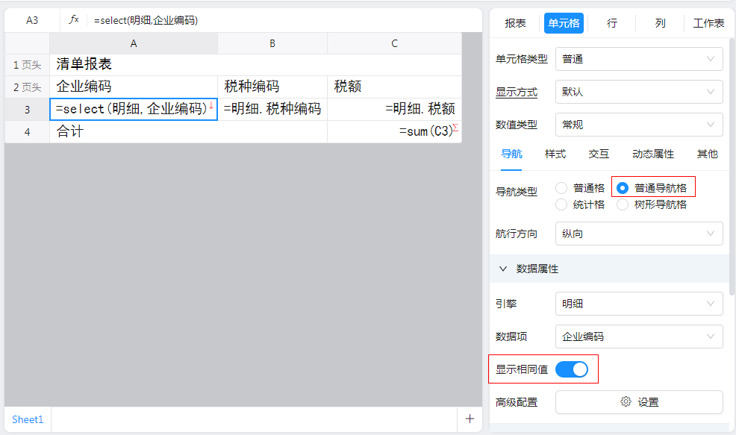Click the gear icon in 设置 button
The height and width of the screenshot is (435, 736).
click(x=626, y=402)
